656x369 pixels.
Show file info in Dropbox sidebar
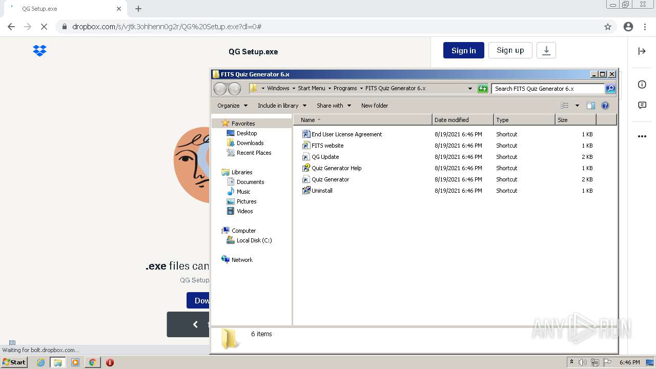coord(642,85)
